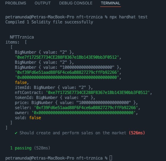Click the price BigNumber value line
This screenshot has width=166, height=161.
[76, 103]
